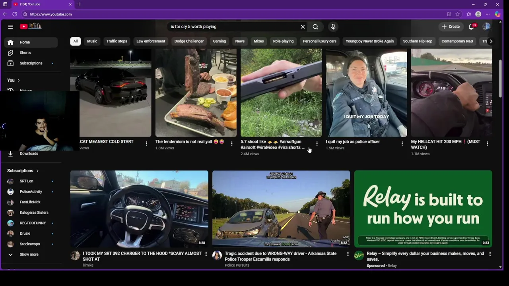Open options for 5.7 shoot like short

pyautogui.click(x=317, y=143)
